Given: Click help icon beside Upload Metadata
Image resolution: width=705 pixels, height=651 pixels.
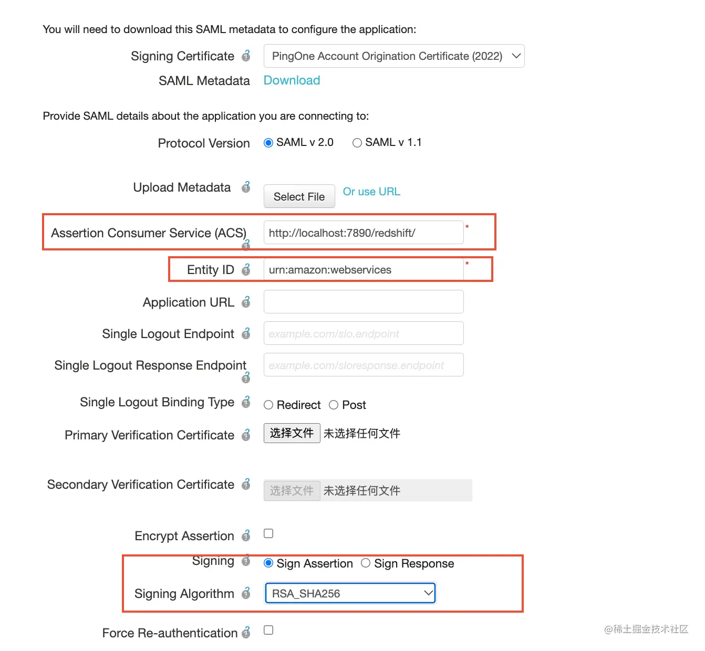Looking at the screenshot, I should pos(246,187).
